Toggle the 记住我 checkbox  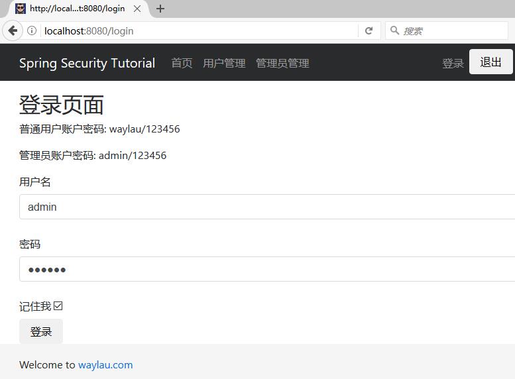(x=58, y=306)
